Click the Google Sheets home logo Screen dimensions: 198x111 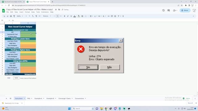tap(3, 10)
